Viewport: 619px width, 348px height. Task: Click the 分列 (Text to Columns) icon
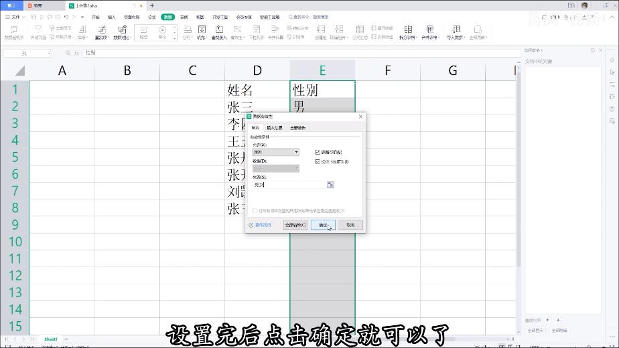[186, 30]
